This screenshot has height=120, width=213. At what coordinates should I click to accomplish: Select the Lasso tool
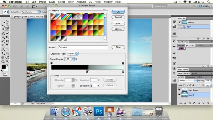(3, 25)
